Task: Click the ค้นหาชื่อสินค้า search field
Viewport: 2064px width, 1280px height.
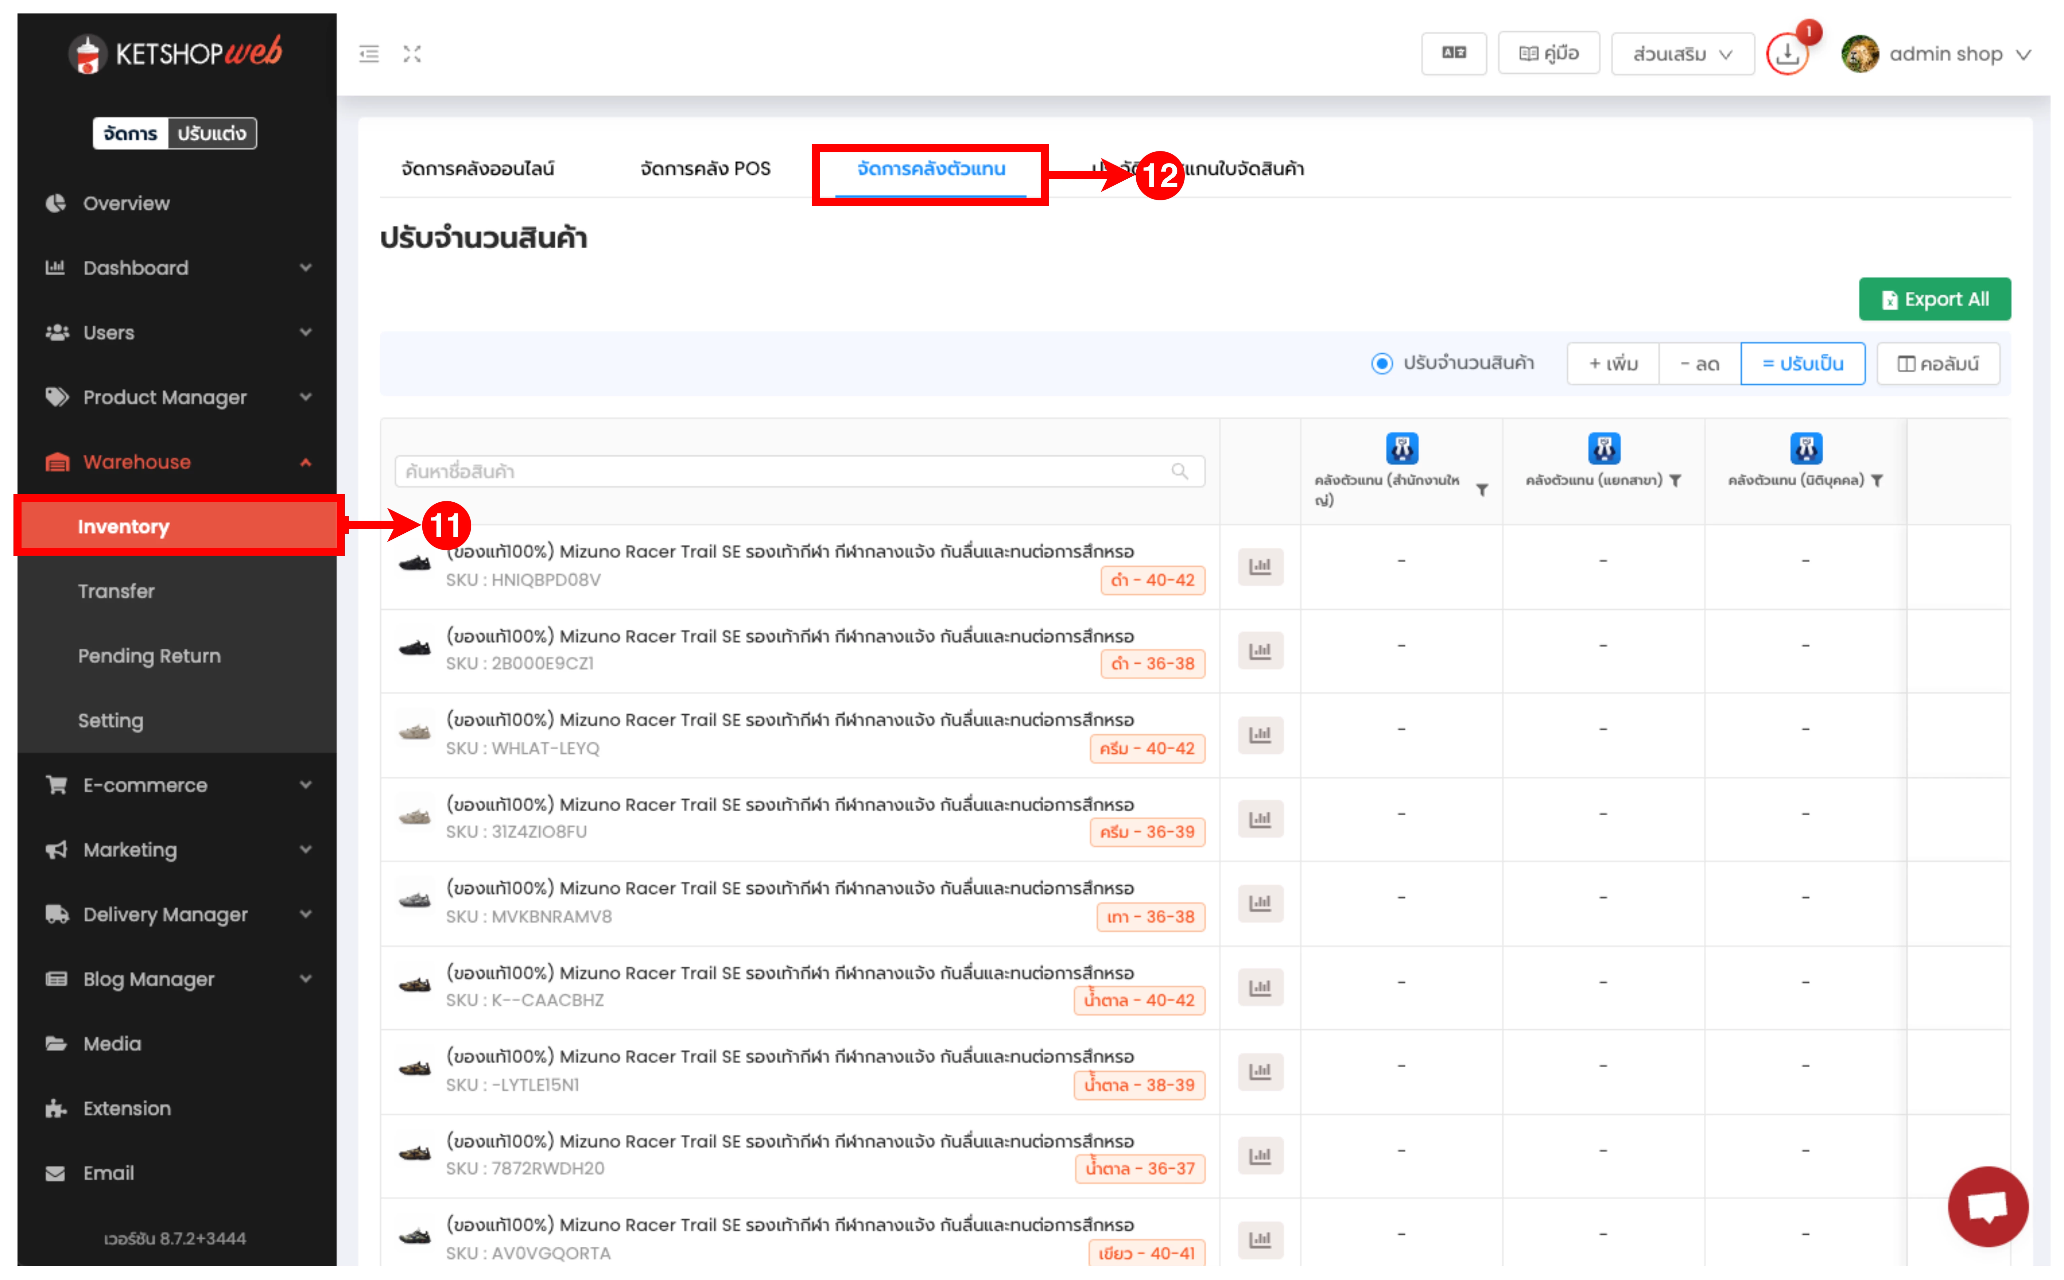Action: [x=787, y=471]
